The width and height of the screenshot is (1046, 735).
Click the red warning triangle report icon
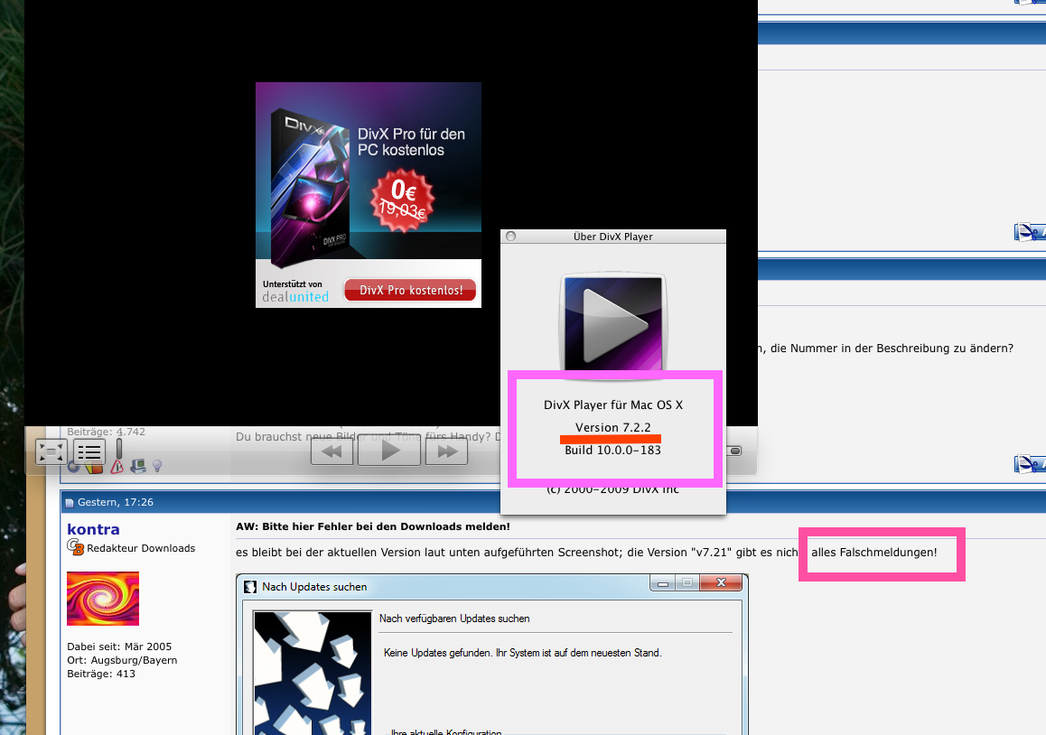(117, 467)
